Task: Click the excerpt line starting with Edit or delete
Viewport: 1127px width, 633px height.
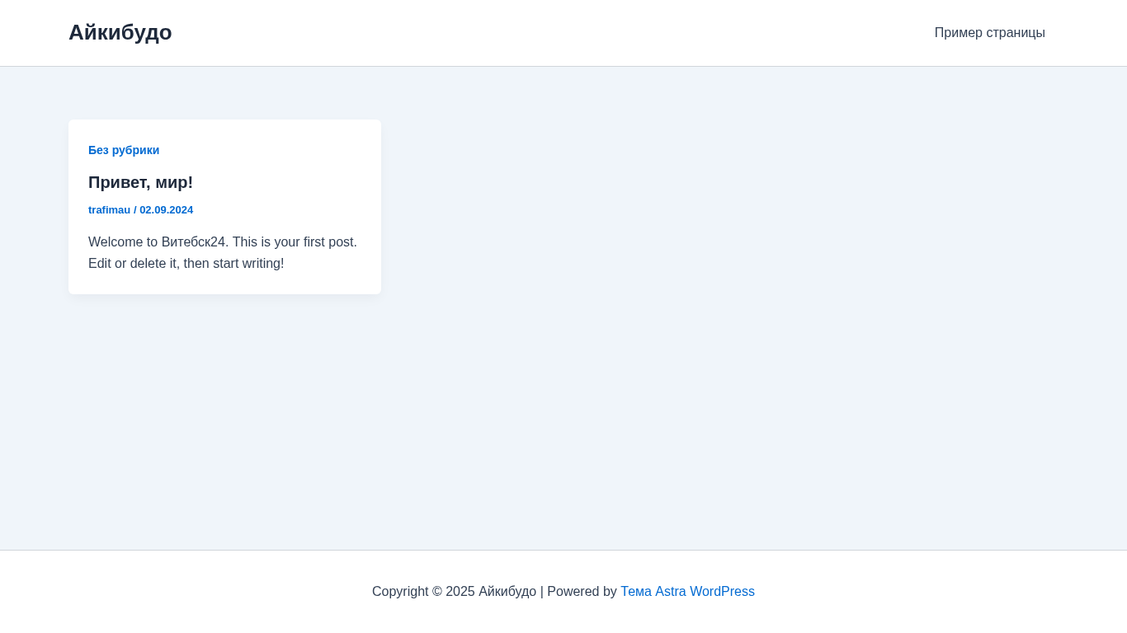Action: (x=186, y=264)
